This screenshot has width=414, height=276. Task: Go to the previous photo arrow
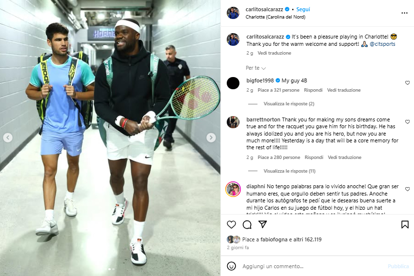tap(8, 138)
